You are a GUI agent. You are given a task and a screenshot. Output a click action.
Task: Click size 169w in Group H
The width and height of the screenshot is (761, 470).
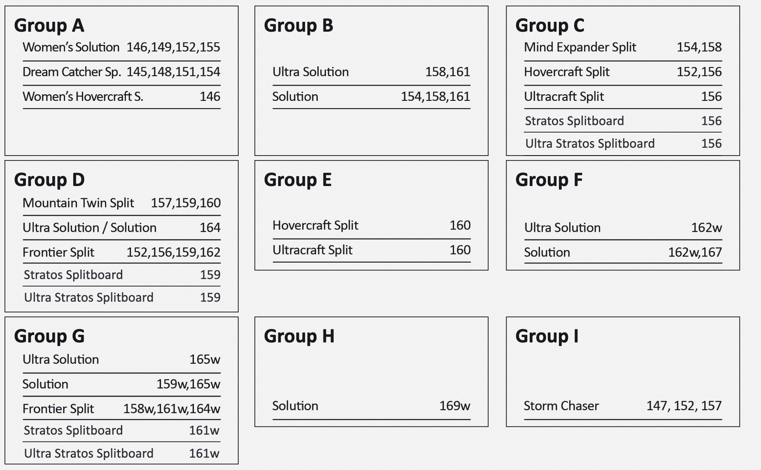point(455,406)
